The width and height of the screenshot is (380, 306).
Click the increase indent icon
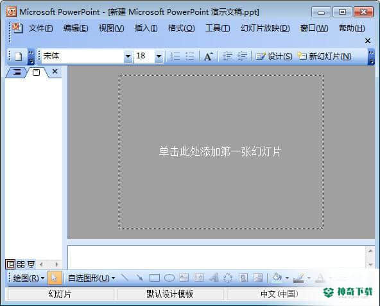pos(242,56)
